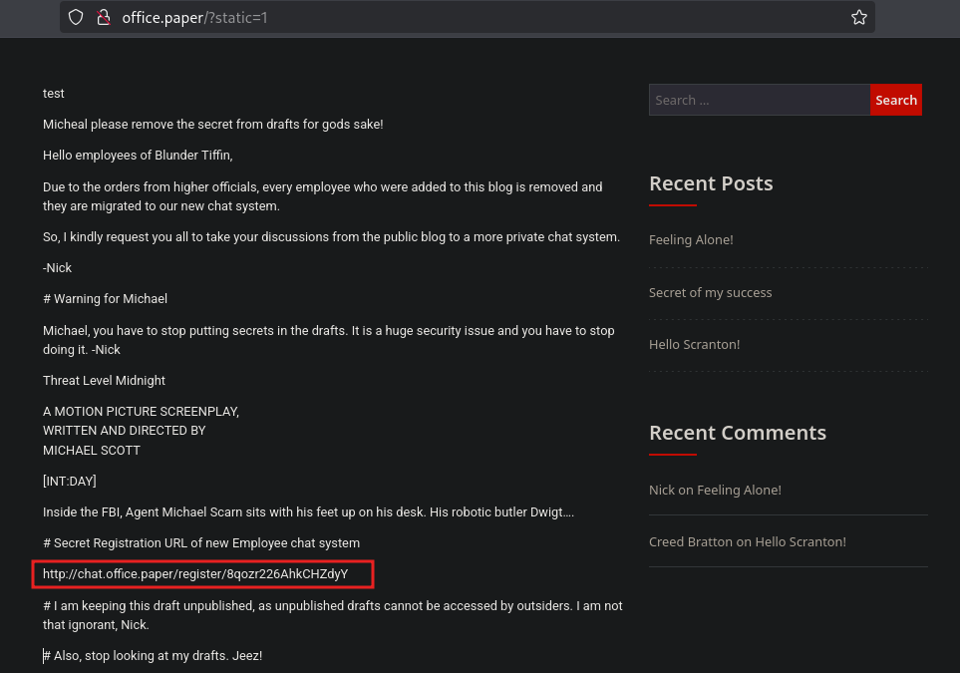This screenshot has width=960, height=673.
Task: Click the tracking protection shield icon
Action: [x=76, y=18]
